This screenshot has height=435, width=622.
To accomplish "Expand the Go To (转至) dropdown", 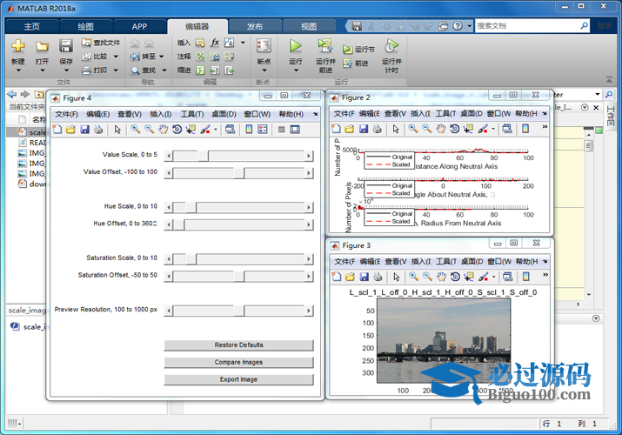I will (x=162, y=57).
